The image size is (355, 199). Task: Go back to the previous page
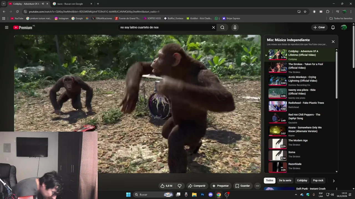coord(4,12)
